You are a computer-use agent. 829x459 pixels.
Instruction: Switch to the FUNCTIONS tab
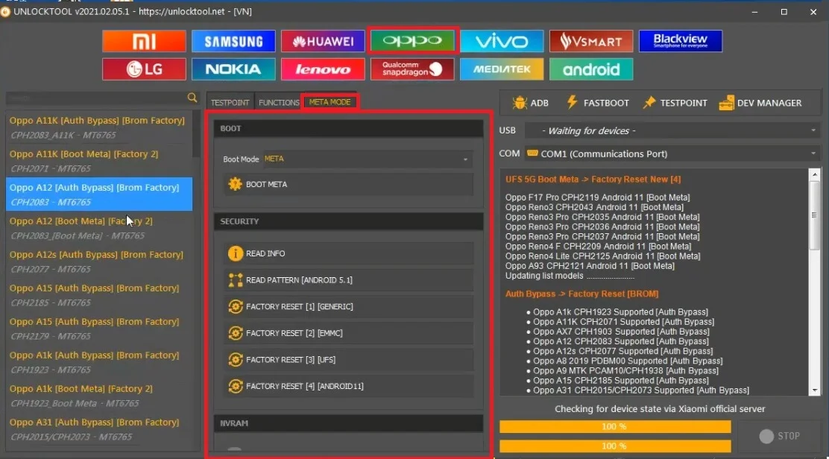[279, 103]
